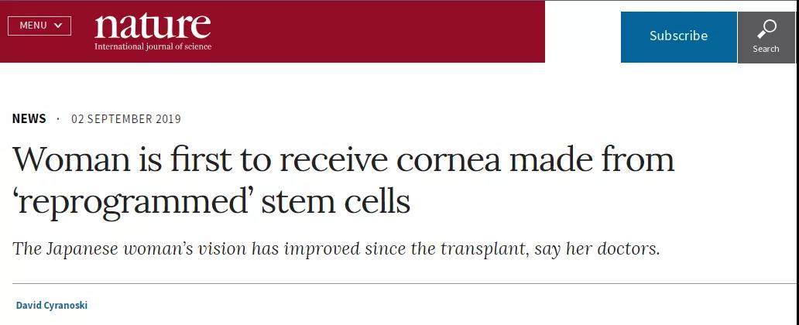Click the word 'cornea' in the headline
799x325 pixels.
click(449, 160)
